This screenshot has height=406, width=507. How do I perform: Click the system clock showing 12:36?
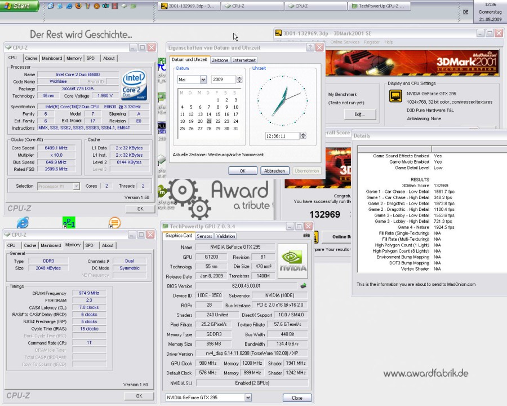[x=490, y=5]
